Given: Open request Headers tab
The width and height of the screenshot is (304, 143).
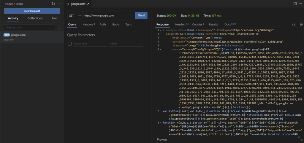Looking at the screenshot, I should [89, 24].
